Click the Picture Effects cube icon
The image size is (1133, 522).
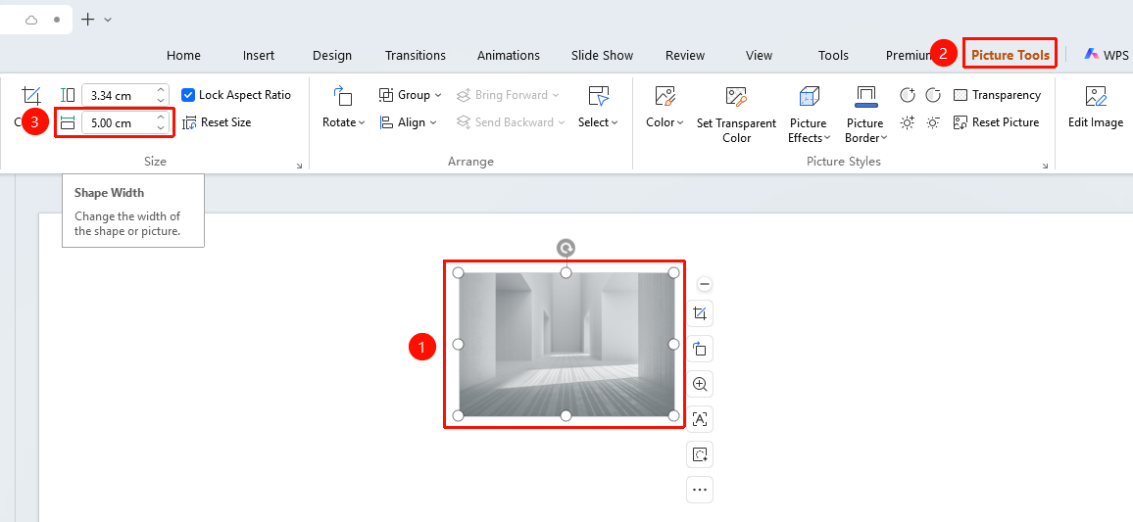pyautogui.click(x=809, y=97)
